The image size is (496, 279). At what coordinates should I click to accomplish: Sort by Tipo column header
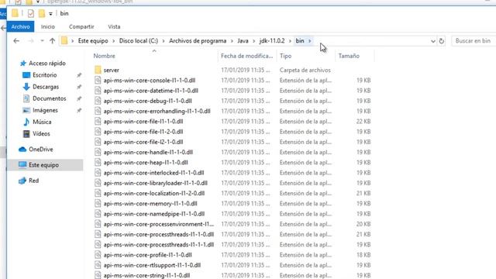tap(286, 56)
